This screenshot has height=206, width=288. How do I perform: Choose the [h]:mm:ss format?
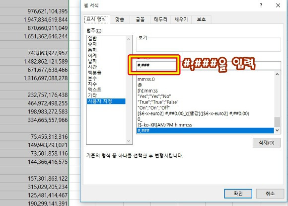coord(206,91)
